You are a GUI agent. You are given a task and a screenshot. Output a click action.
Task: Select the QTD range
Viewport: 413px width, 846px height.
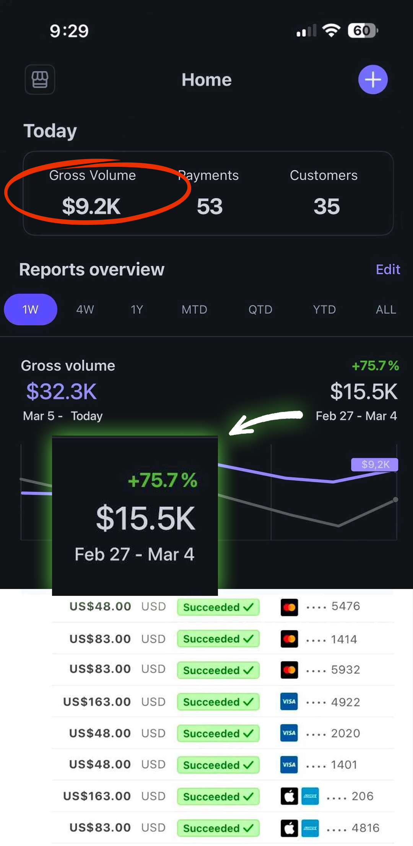click(x=260, y=309)
